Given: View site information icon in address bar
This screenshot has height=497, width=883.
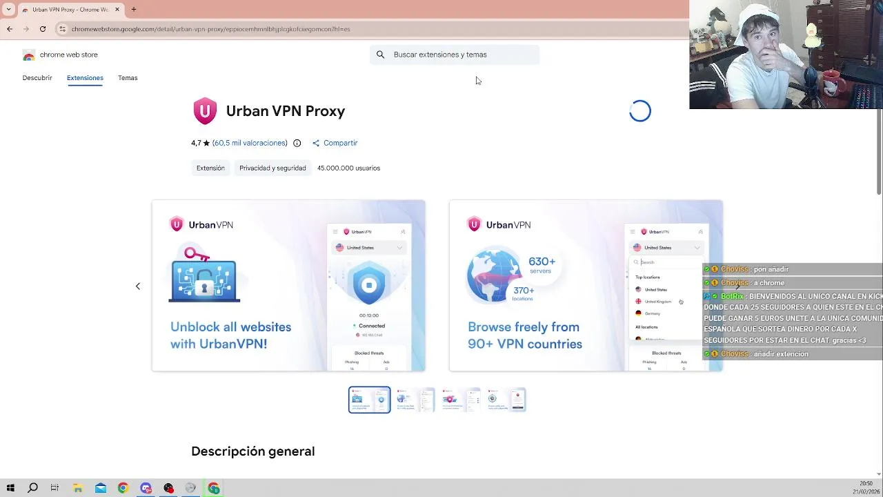Looking at the screenshot, I should (x=62, y=29).
